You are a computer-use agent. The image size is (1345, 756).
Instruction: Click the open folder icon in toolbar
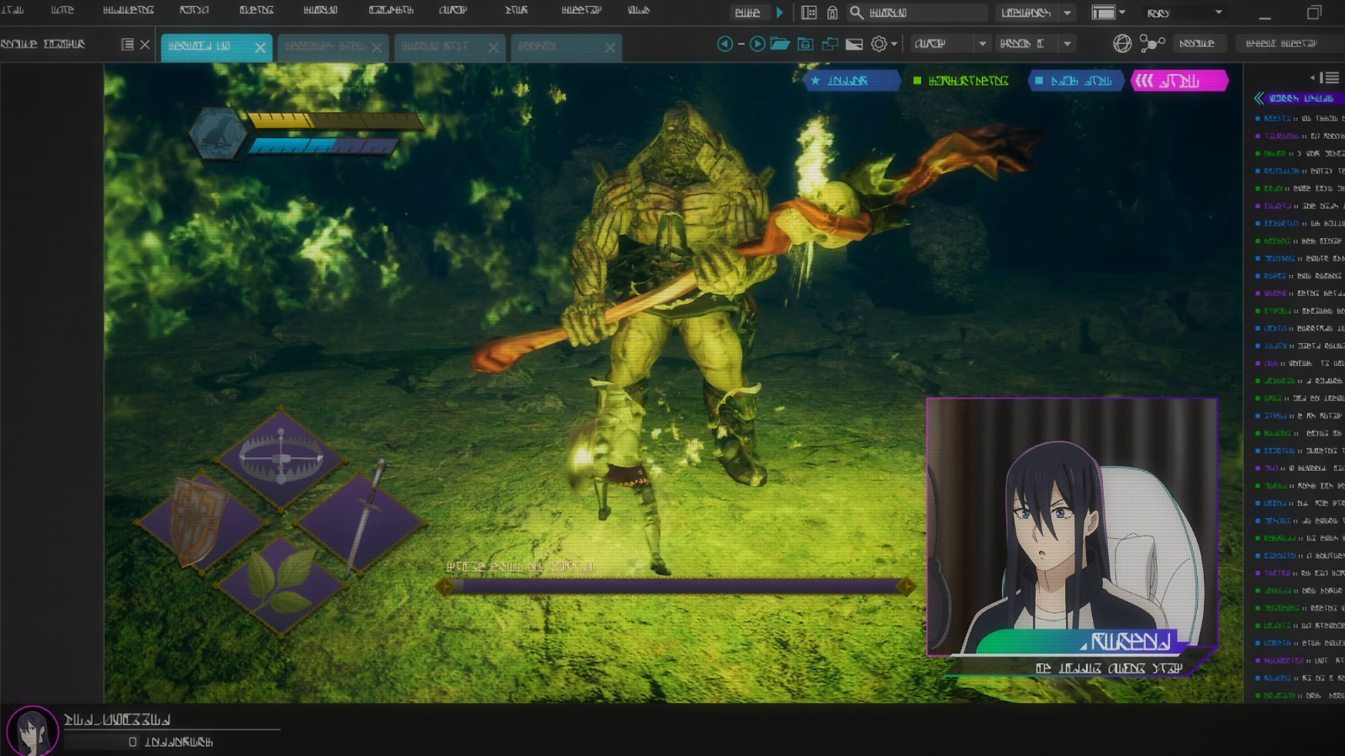780,44
